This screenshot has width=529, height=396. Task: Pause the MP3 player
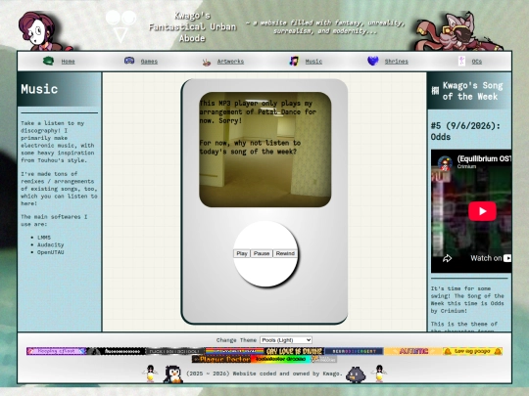262,253
